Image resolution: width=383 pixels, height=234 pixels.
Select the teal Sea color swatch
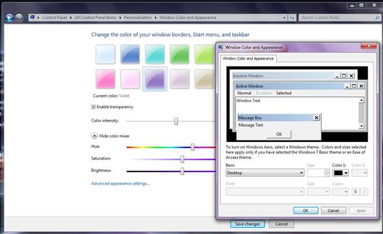[x=155, y=54]
